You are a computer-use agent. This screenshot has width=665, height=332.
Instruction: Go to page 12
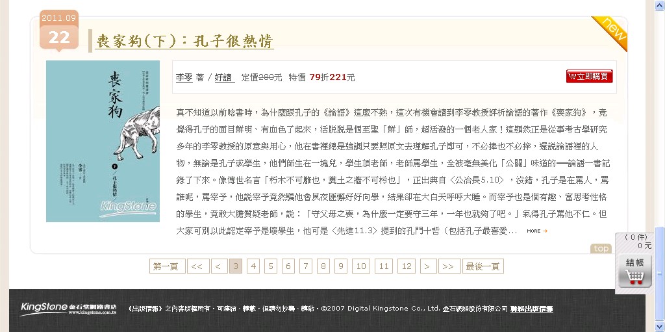point(407,266)
